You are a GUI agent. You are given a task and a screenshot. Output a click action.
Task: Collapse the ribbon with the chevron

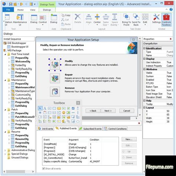point(167,9)
